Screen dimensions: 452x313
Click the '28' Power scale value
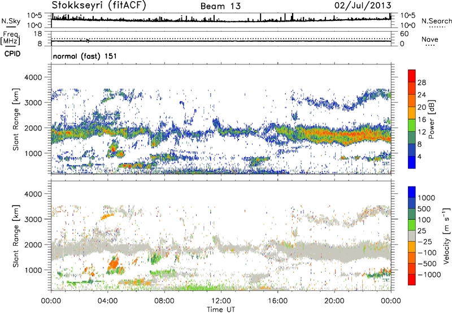click(x=421, y=82)
